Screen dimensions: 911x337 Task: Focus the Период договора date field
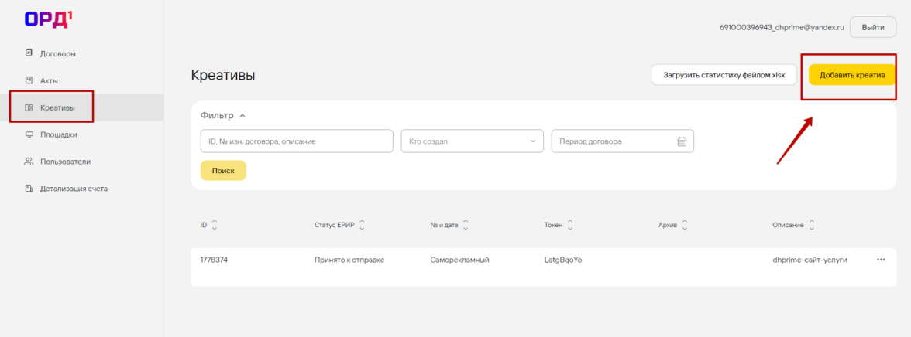pyautogui.click(x=622, y=141)
